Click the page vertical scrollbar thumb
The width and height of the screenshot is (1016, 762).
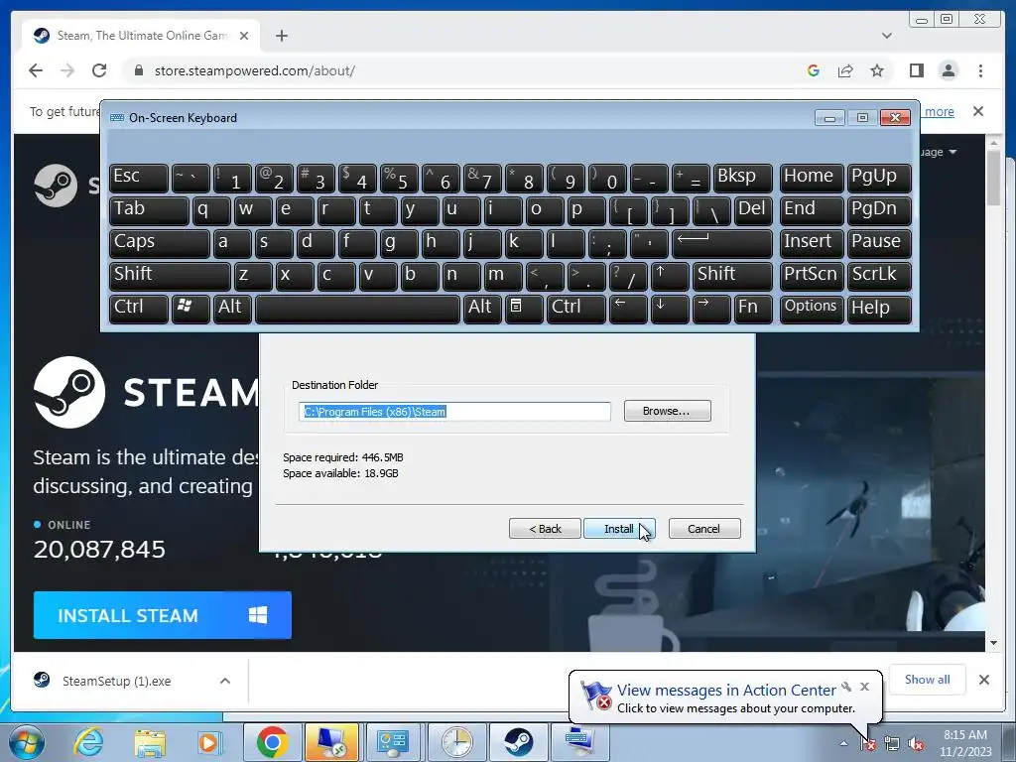[x=994, y=179]
